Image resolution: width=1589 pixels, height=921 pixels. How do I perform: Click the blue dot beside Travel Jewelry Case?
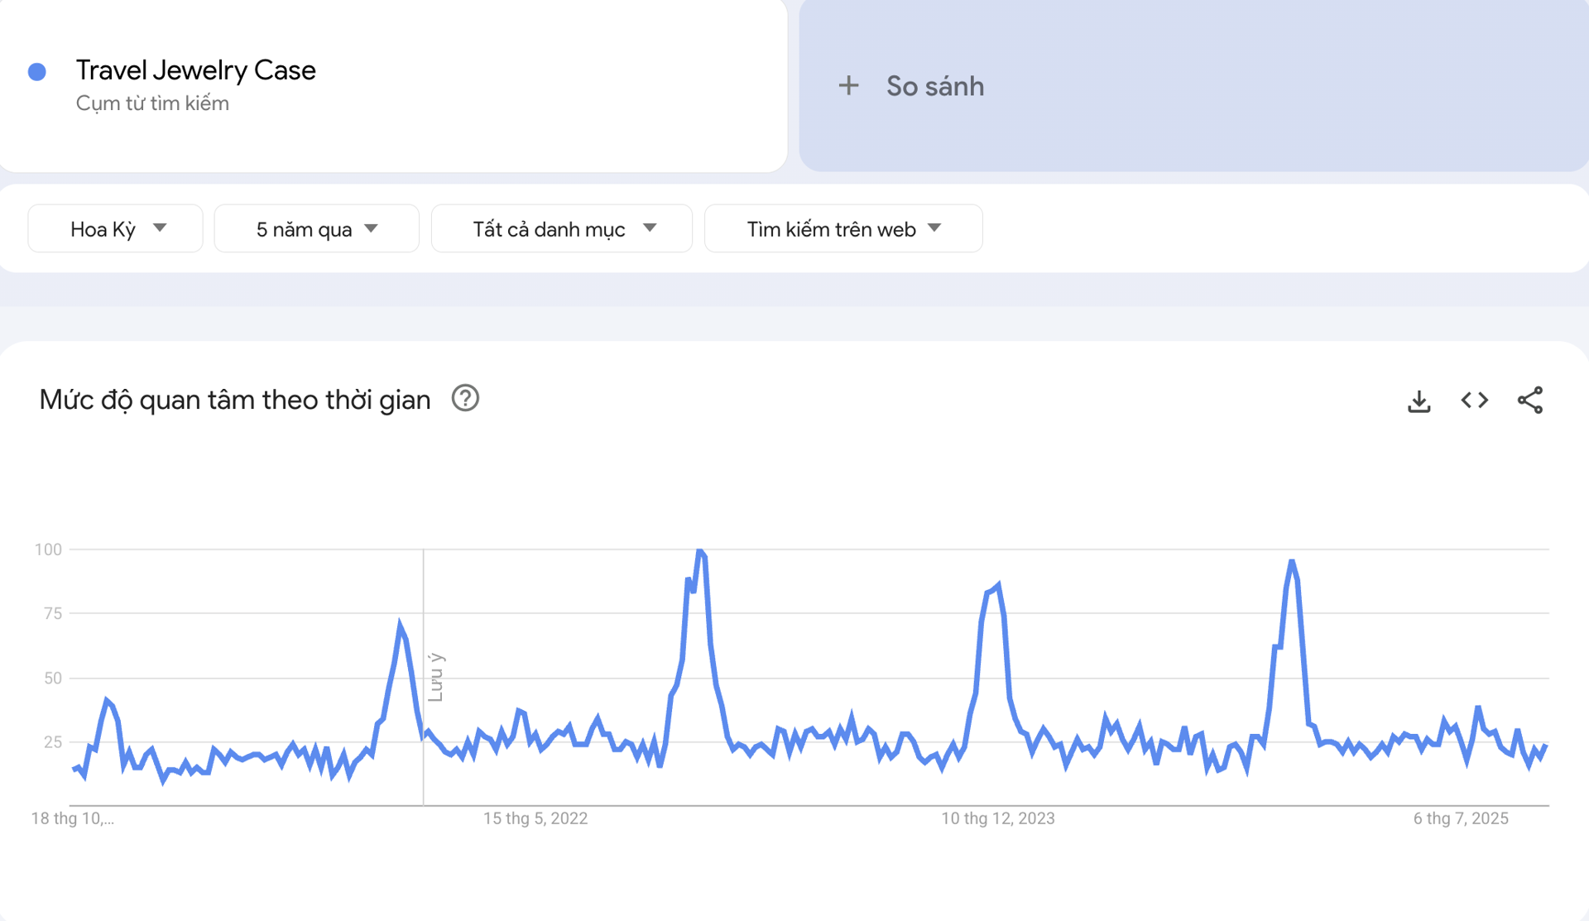point(36,71)
